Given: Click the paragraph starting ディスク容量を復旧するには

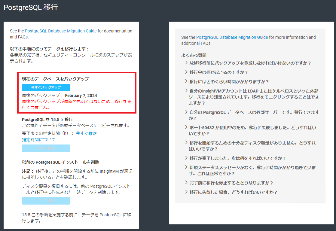Looking at the screenshot, I should click(76, 189).
